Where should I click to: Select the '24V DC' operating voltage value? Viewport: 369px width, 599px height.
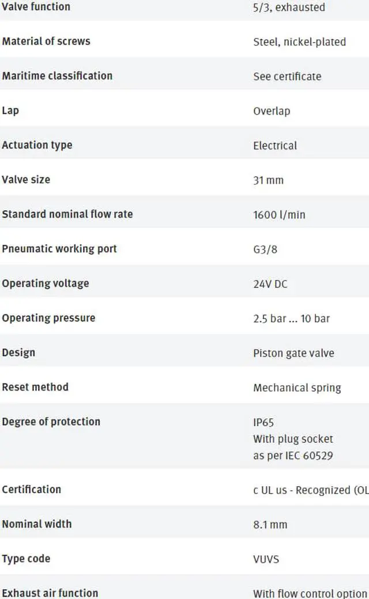270,284
